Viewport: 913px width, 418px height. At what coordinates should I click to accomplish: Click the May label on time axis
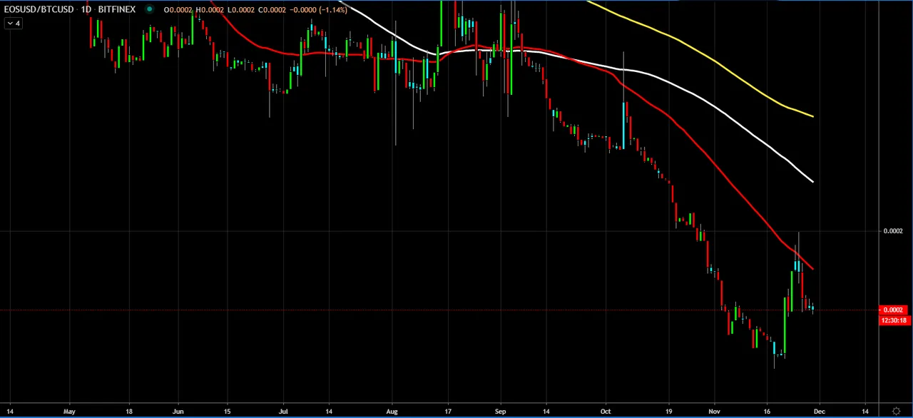tap(69, 412)
